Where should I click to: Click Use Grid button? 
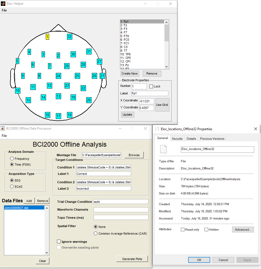tap(162, 105)
